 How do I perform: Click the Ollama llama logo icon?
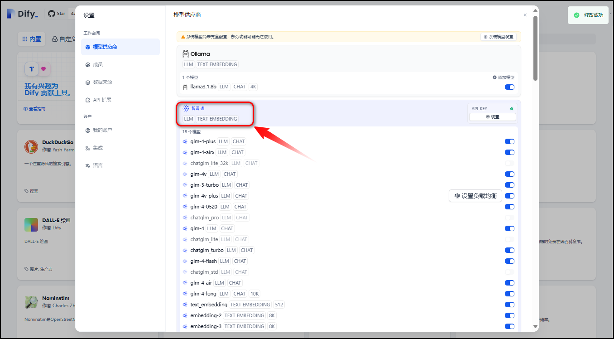186,54
